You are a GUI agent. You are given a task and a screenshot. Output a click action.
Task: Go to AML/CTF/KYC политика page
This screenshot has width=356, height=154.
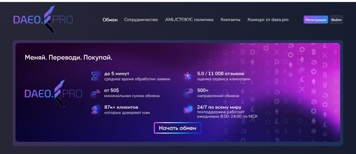189,20
